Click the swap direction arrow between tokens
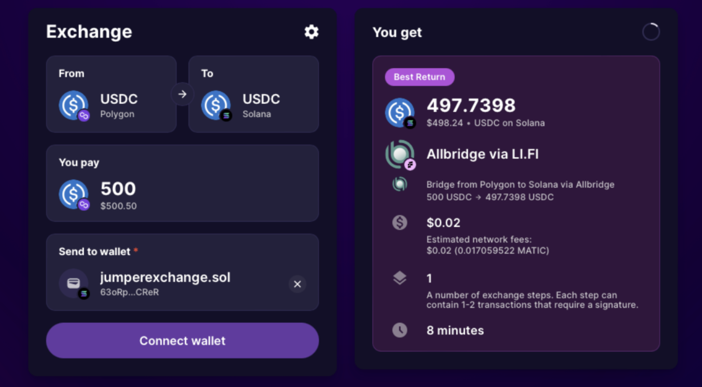702x387 pixels. click(182, 94)
